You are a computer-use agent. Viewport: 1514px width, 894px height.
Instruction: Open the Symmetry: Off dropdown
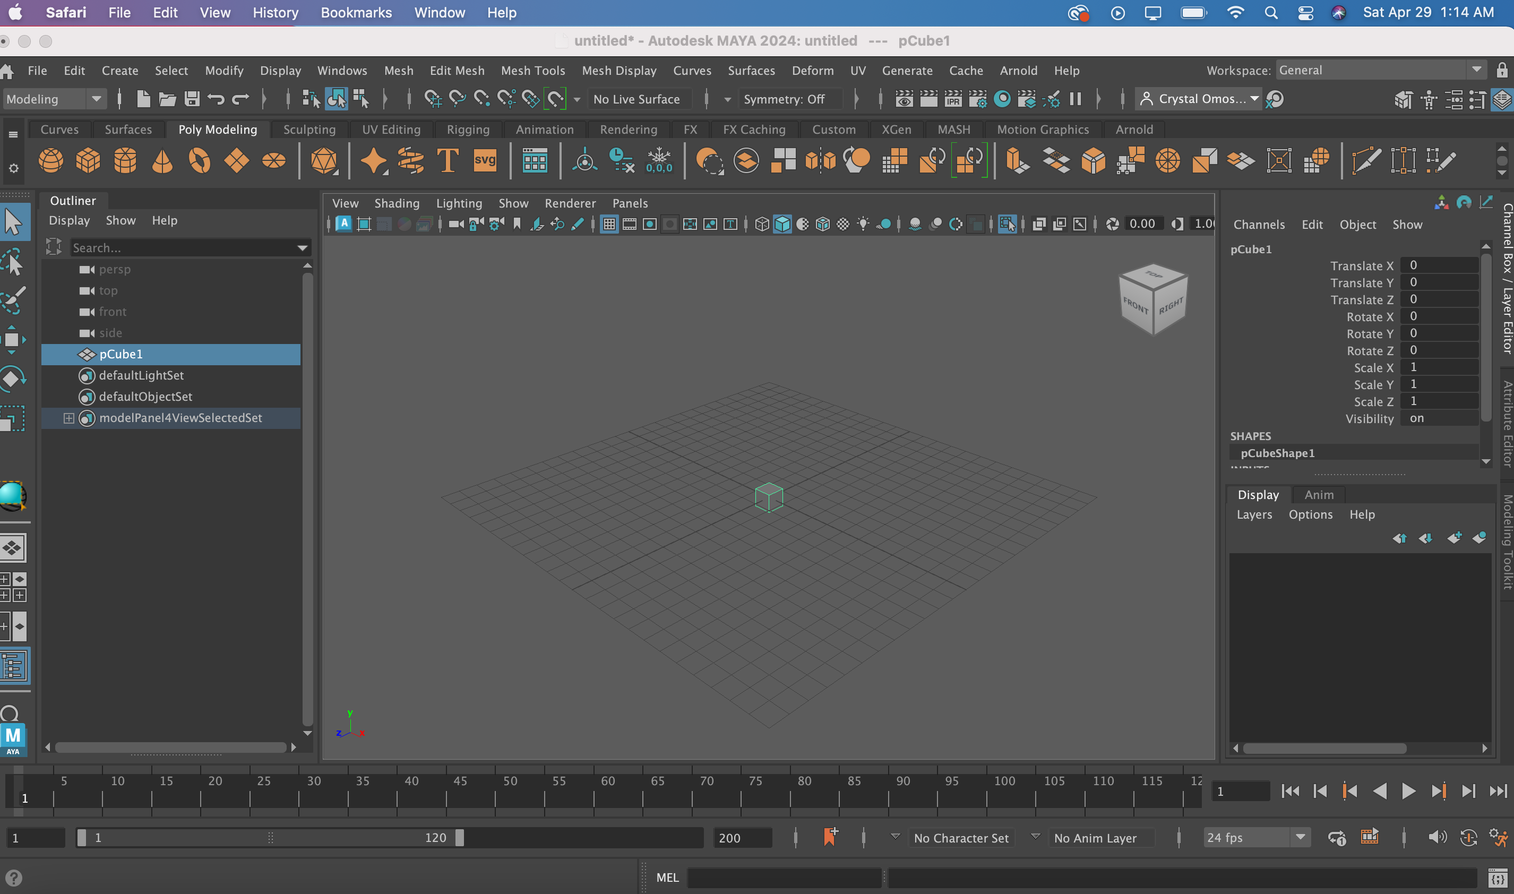pos(791,99)
